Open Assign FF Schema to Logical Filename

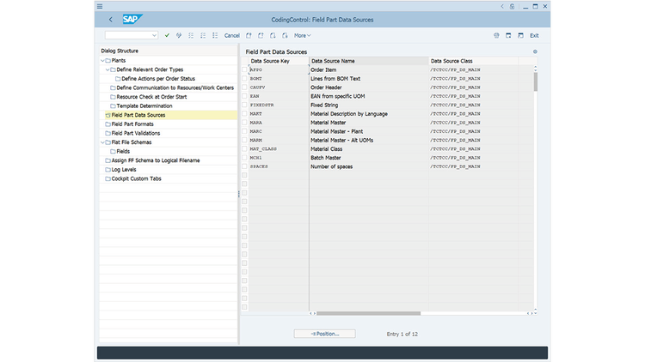tap(156, 160)
